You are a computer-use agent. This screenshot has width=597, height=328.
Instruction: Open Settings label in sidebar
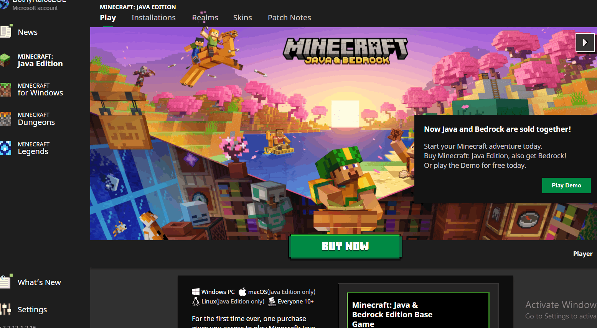[32, 310]
